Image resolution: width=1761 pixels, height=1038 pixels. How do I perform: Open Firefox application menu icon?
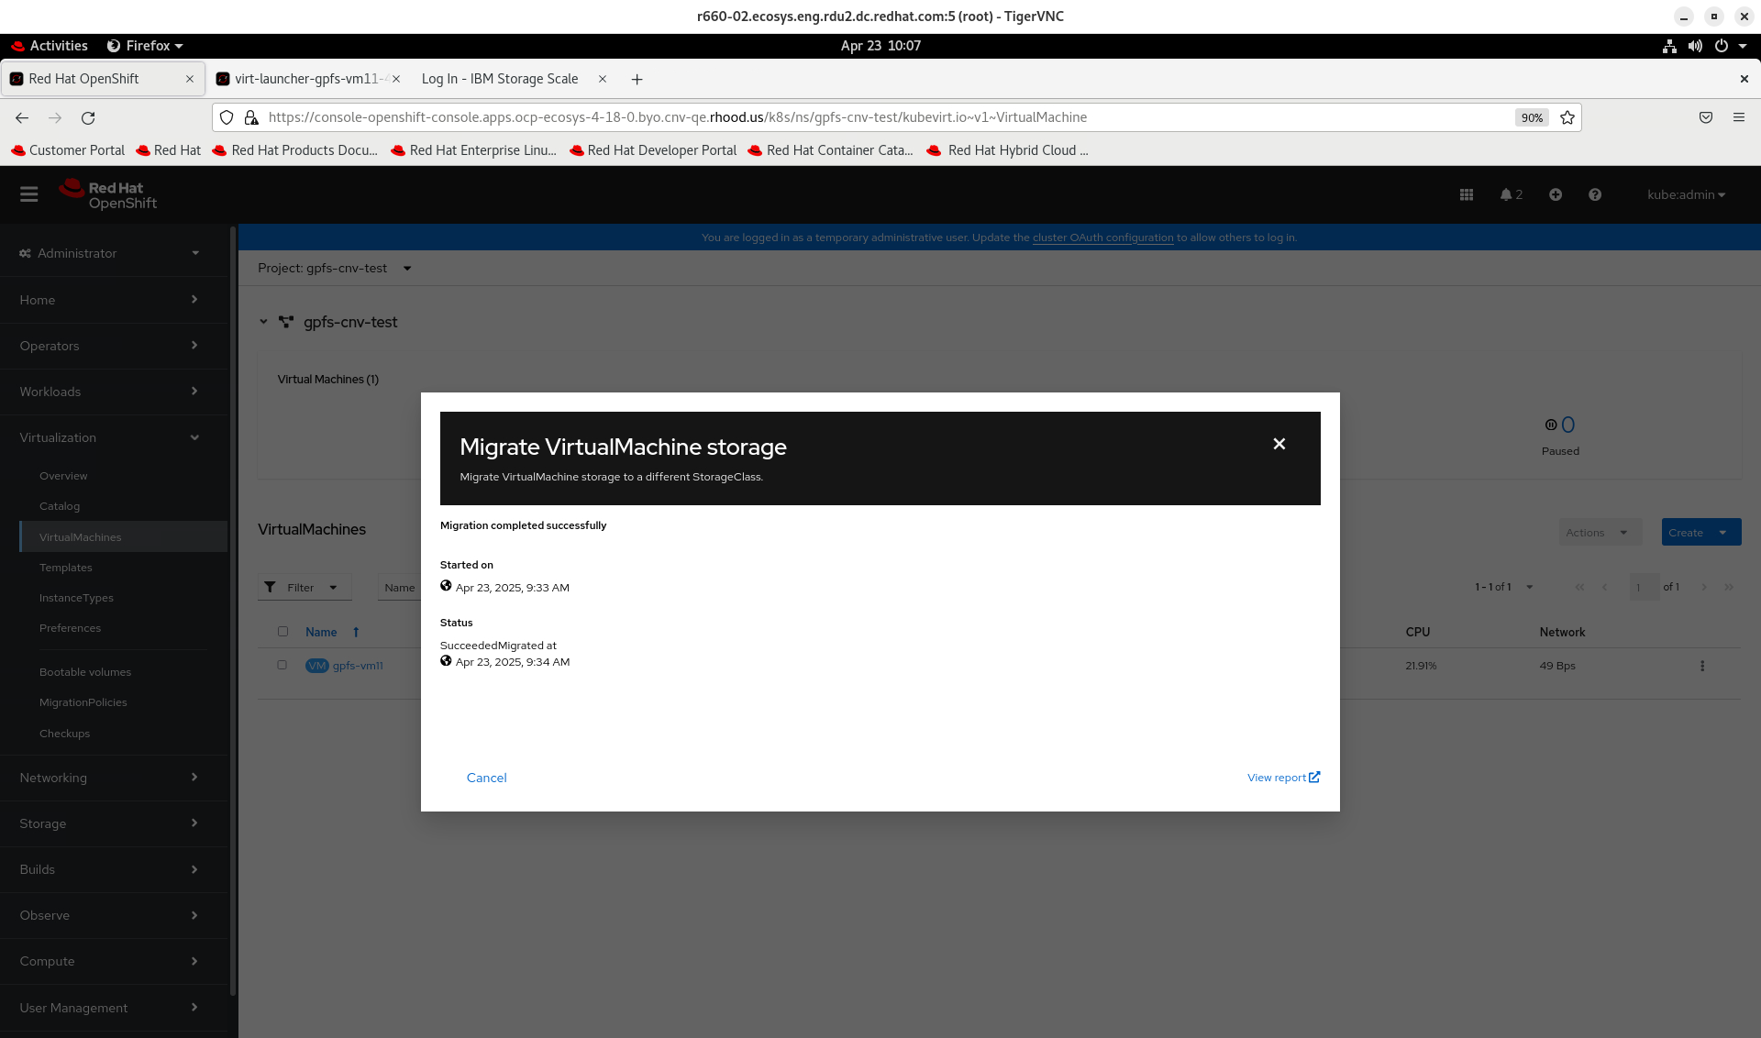pyautogui.click(x=1738, y=117)
